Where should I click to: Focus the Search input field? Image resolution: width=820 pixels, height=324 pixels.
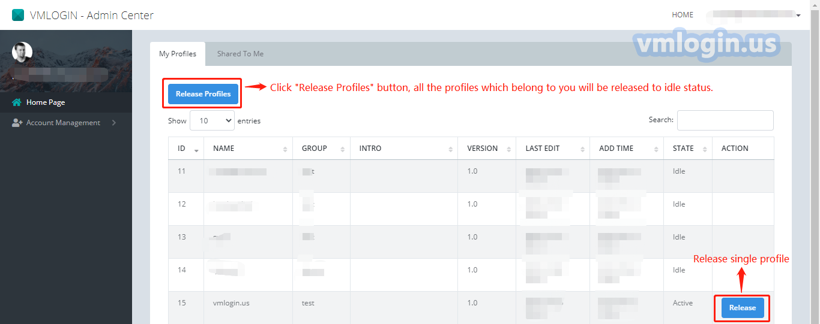point(725,120)
